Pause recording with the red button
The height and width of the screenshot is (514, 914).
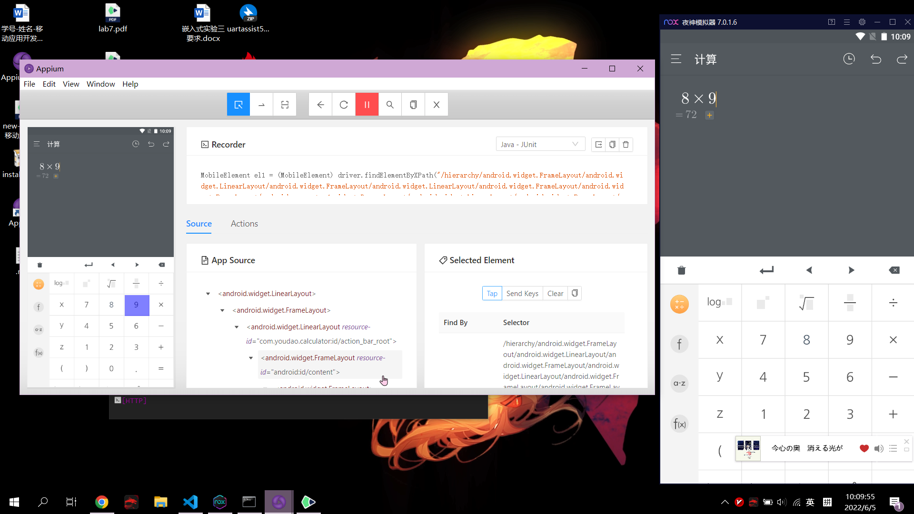(x=367, y=105)
